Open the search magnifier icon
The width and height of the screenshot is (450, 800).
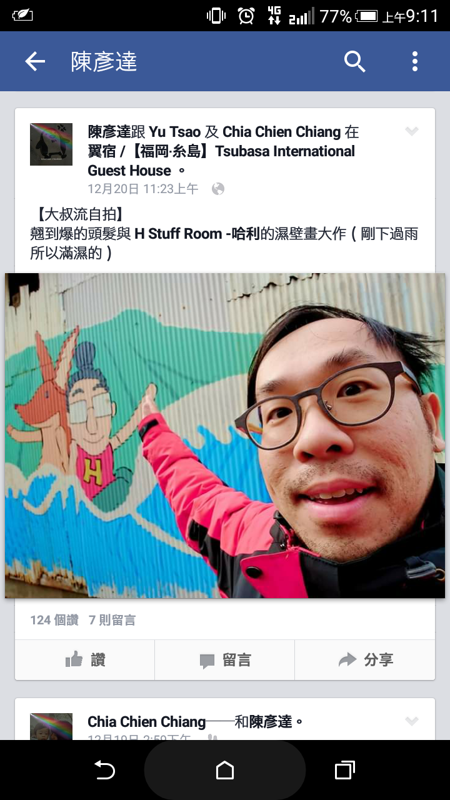(354, 61)
